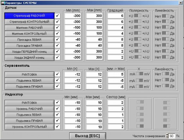Switch left indicator slider in Уровень КОНТРОЛЬНЫЙ row
The width and height of the screenshot is (184, 140).
(140, 126)
